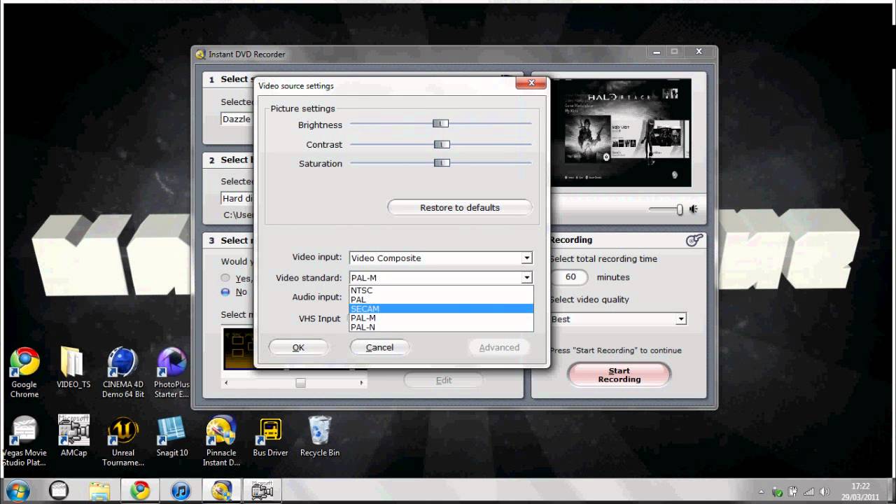Image resolution: width=896 pixels, height=504 pixels.
Task: Open Windows Explorer from taskbar
Action: pos(99,491)
